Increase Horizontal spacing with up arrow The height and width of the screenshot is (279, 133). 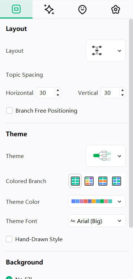(x=58, y=90)
